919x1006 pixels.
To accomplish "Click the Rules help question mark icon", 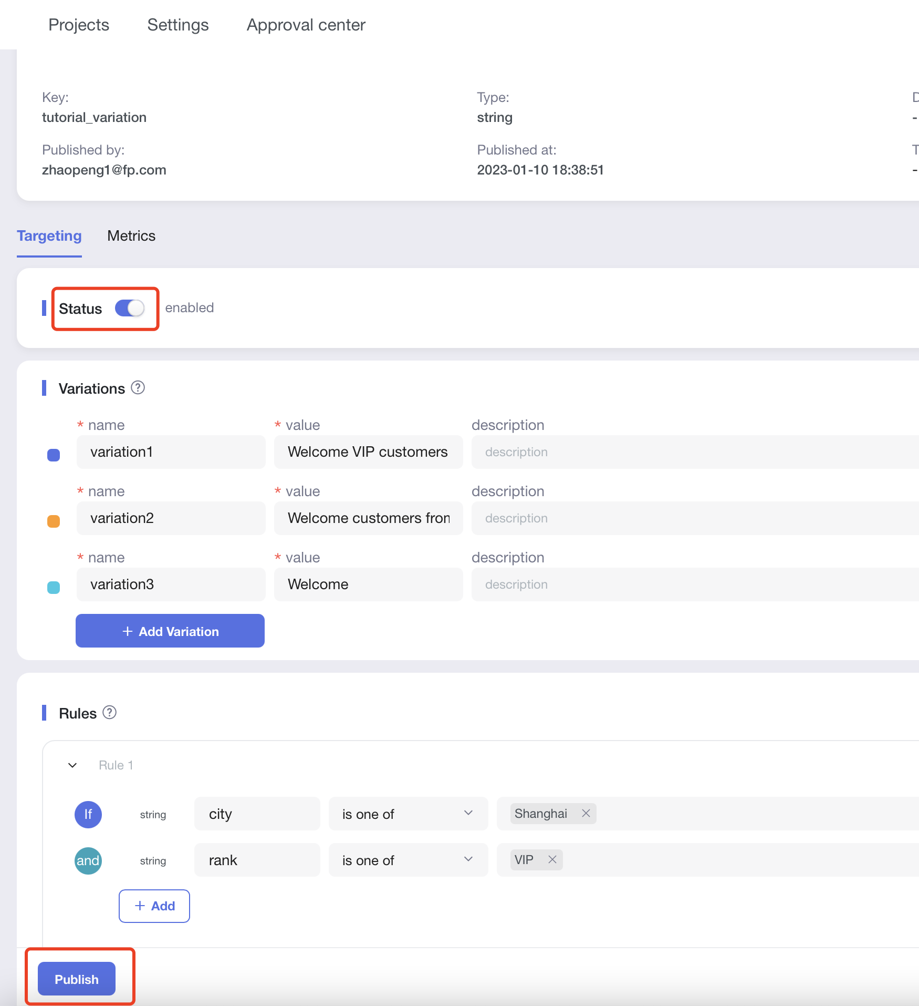I will pyautogui.click(x=109, y=713).
